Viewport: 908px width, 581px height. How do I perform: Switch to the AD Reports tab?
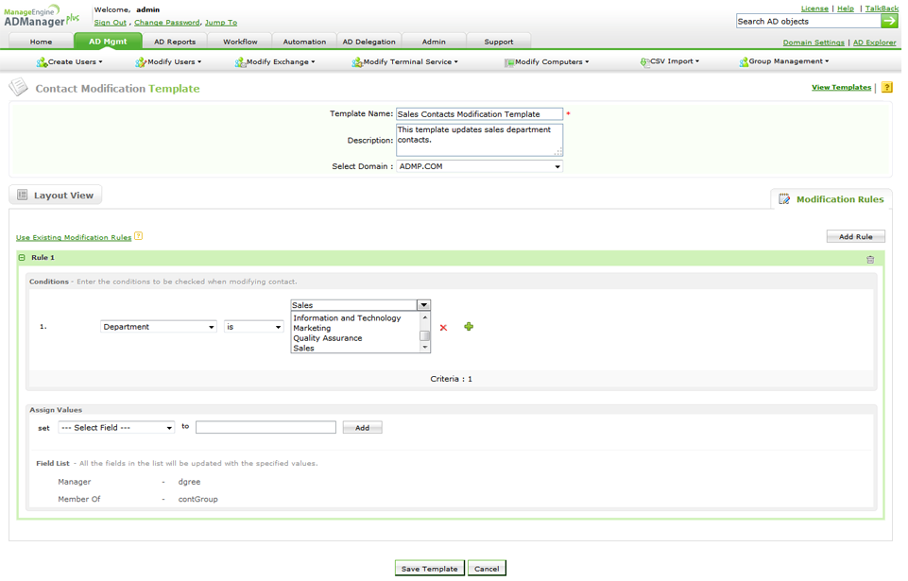(x=175, y=42)
